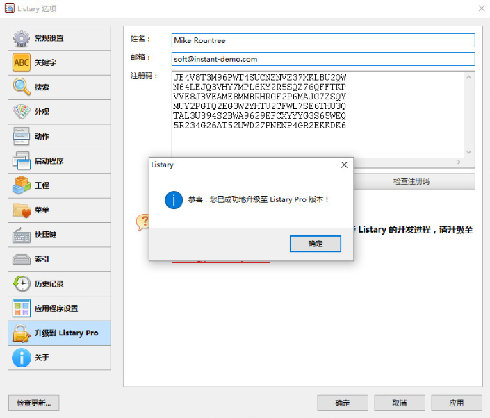490x418 pixels.
Task: Click the windows icon for 启动程序
Action: point(22,160)
